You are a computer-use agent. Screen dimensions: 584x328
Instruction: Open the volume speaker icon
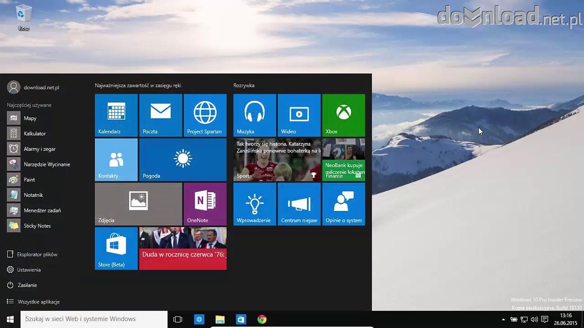pyautogui.click(x=534, y=319)
